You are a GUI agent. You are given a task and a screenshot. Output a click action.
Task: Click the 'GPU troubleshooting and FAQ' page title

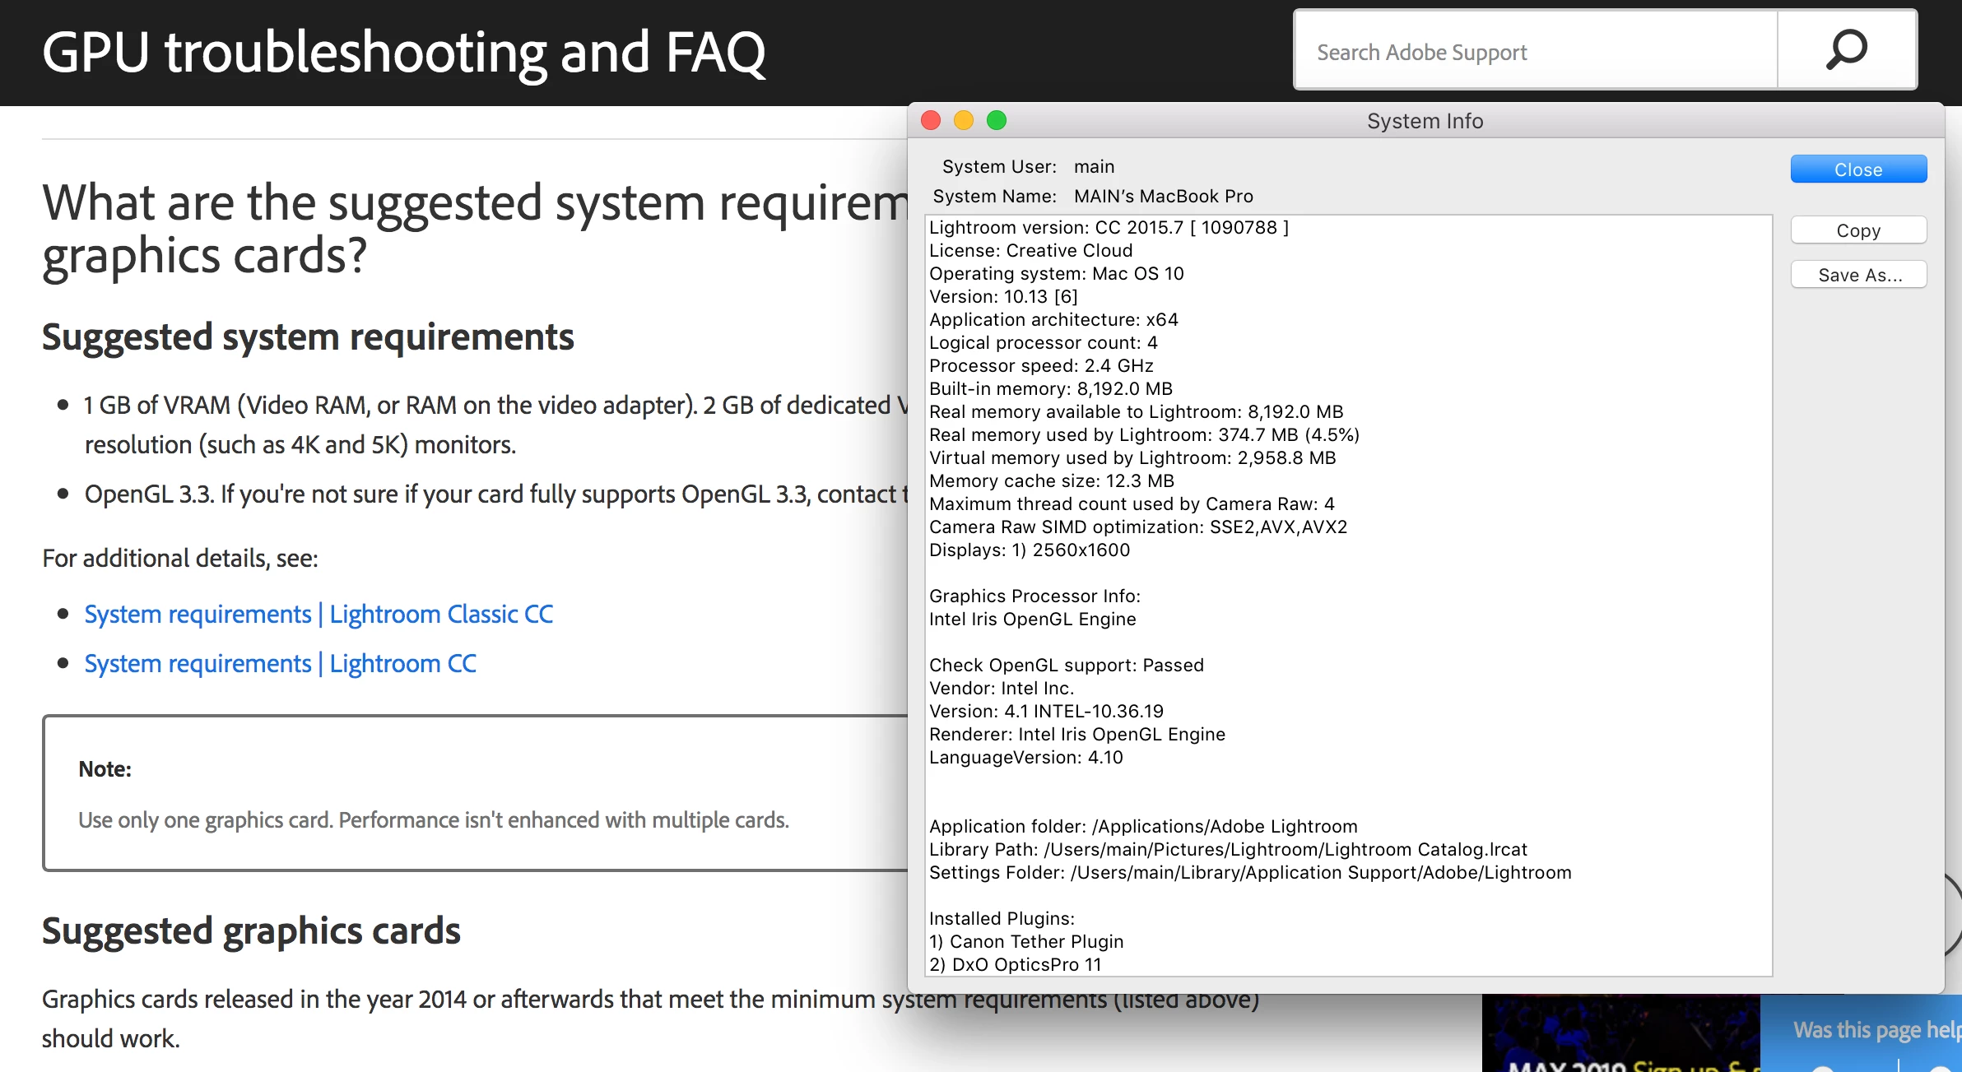click(x=403, y=53)
